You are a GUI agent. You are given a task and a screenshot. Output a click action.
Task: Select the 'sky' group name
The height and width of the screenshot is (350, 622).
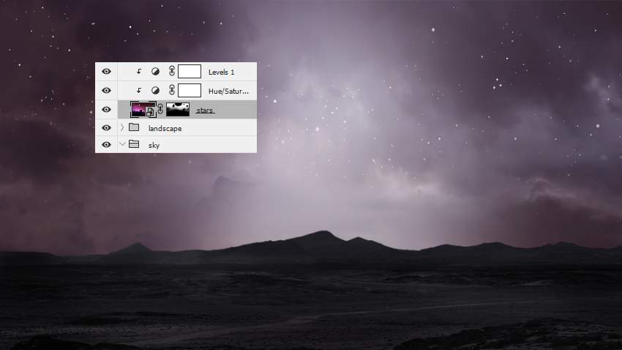154,145
